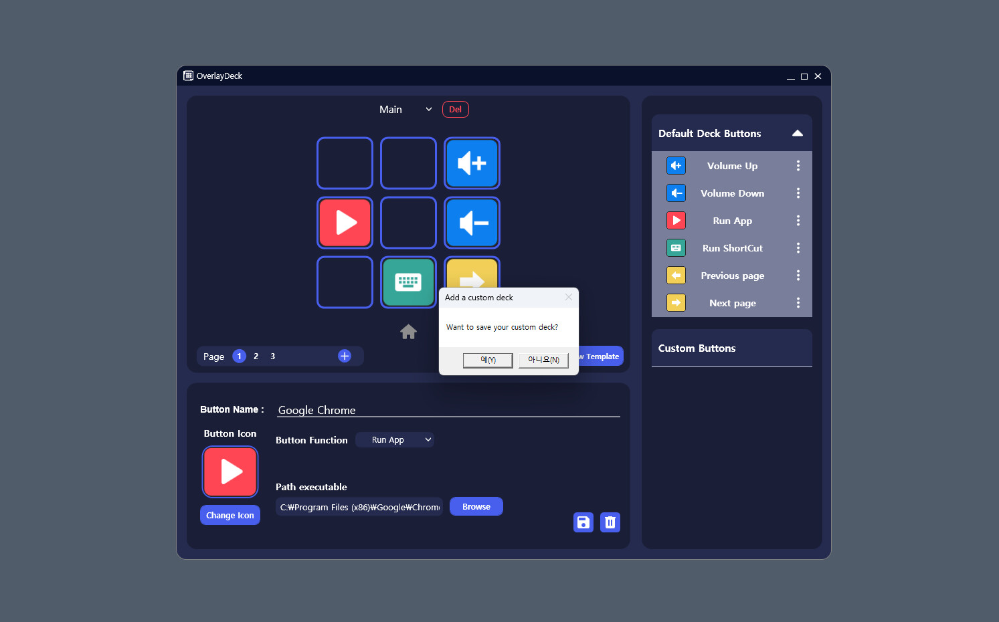Collapse the Default Deck Buttons panel
999x622 pixels.
pos(797,133)
